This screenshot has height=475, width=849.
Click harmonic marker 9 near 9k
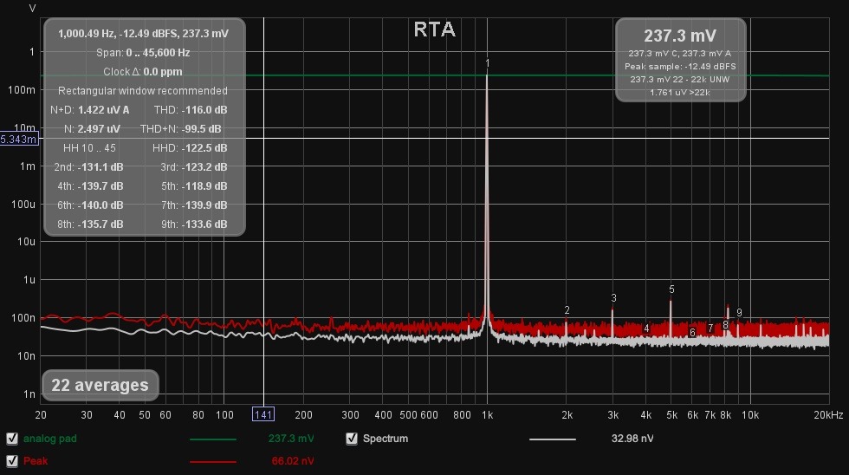point(739,313)
